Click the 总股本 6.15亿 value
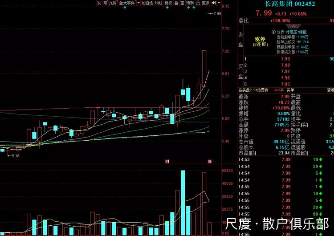The height and width of the screenshot is (236, 334). pos(283,147)
